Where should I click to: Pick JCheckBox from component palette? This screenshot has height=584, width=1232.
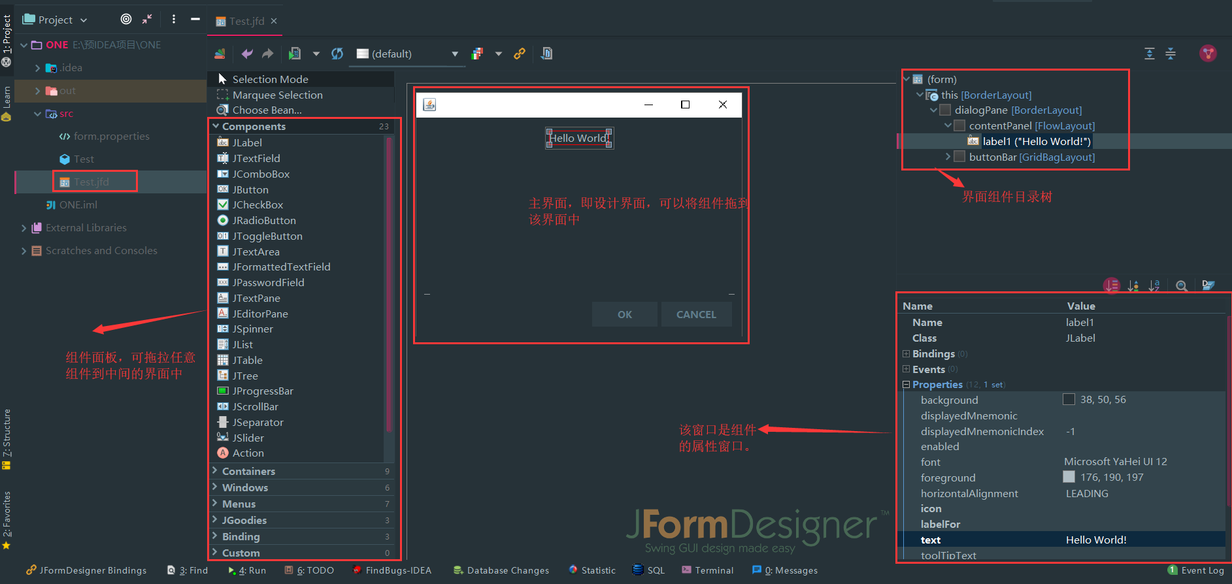point(250,205)
